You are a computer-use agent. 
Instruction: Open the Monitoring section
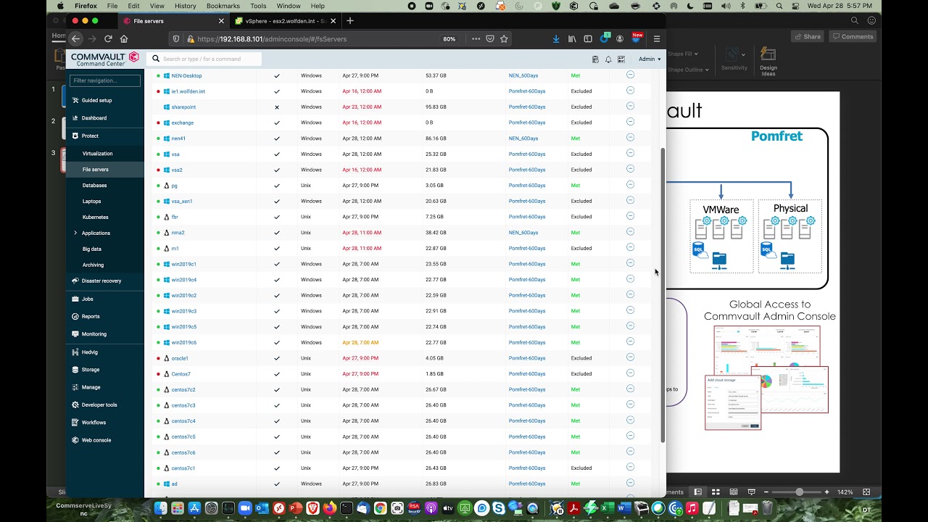coord(94,334)
